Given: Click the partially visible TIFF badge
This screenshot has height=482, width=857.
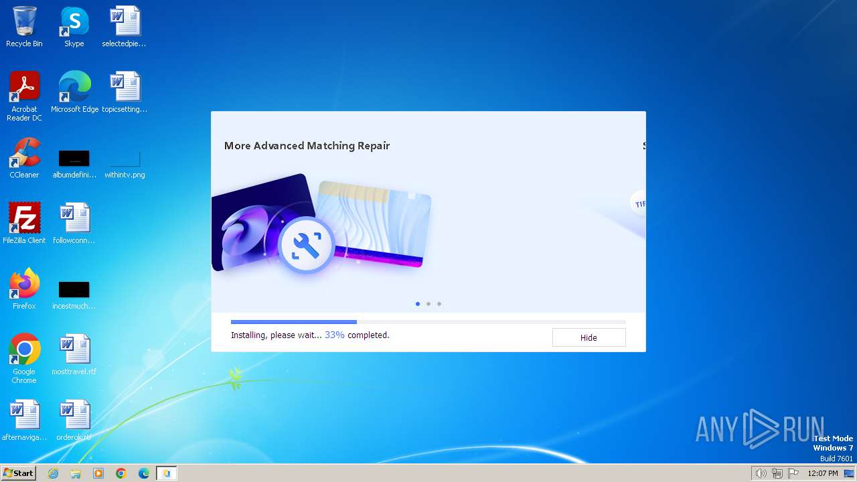Looking at the screenshot, I should tap(638, 204).
